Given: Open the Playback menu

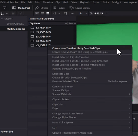Looking at the screenshot, I should pos(85,2).
